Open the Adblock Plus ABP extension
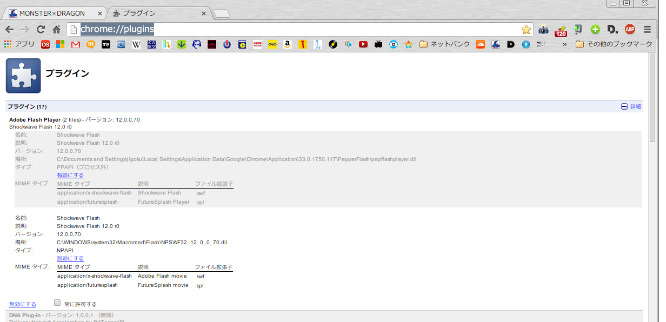Image resolution: width=666 pixels, height=322 pixels. pos(630,30)
